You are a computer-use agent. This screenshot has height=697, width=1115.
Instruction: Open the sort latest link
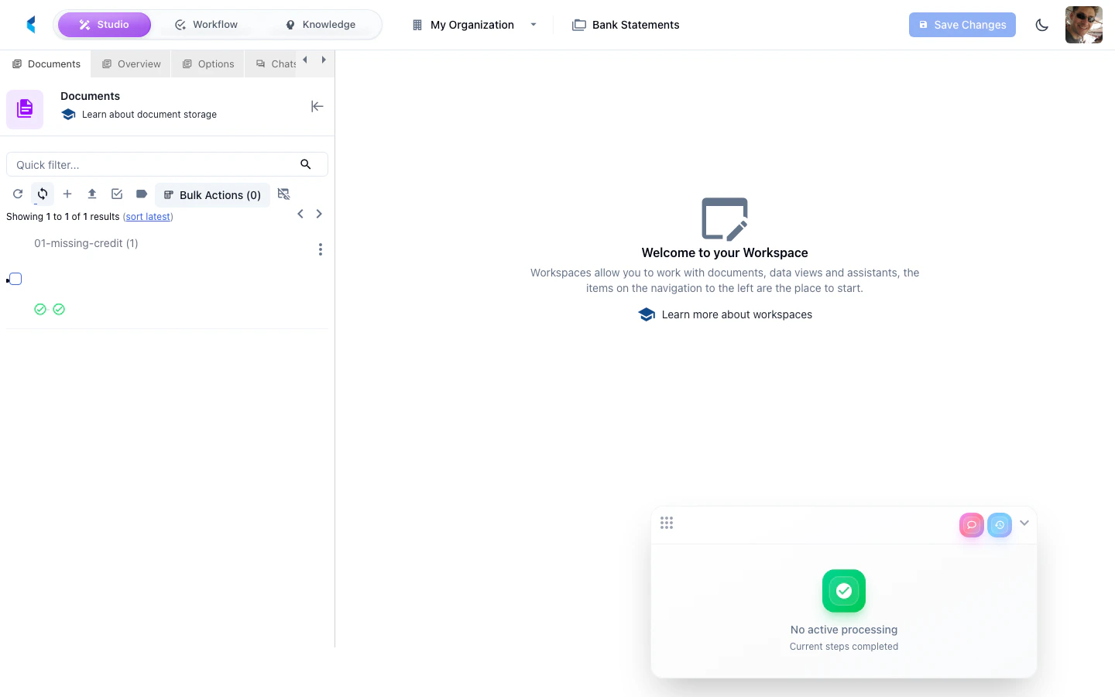147,216
